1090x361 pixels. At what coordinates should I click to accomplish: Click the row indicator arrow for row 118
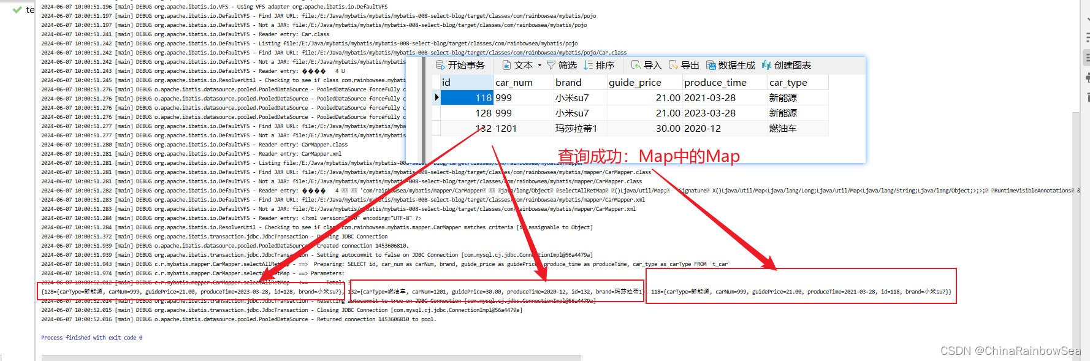click(436, 97)
